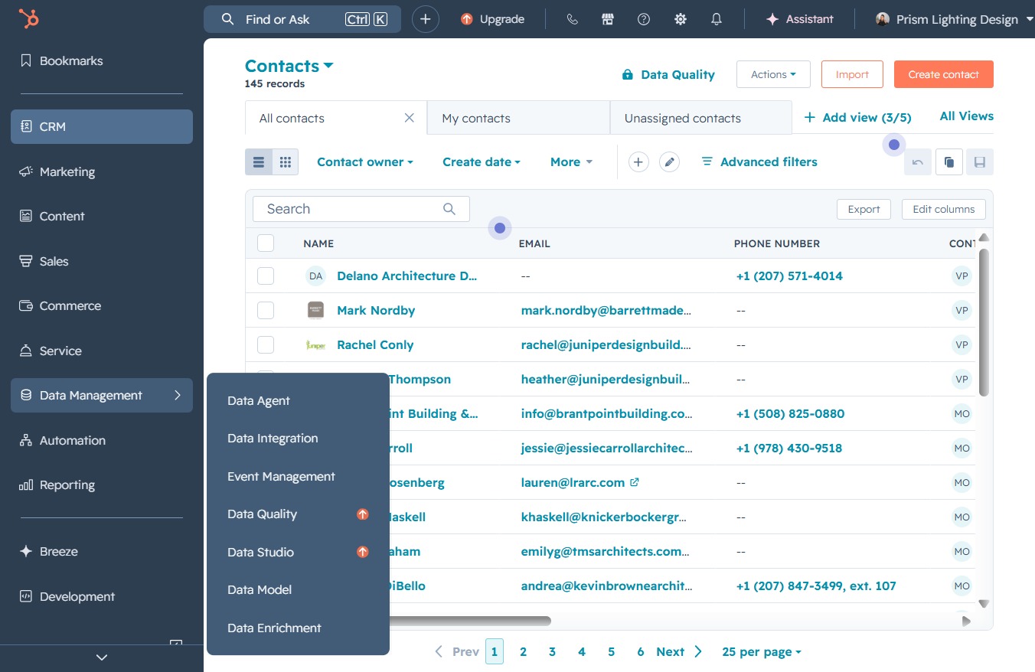
Task: Select CRM in the sidebar
Action: 102,126
